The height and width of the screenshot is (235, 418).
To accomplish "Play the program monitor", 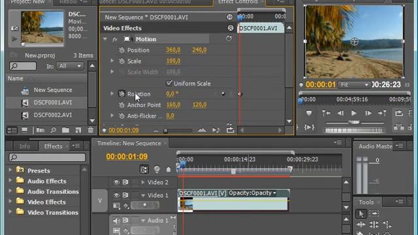I will pyautogui.click(x=354, y=113).
